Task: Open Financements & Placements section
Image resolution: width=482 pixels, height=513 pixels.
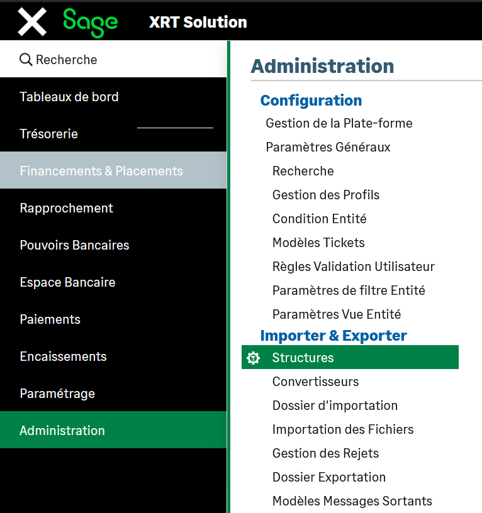Action: [101, 171]
